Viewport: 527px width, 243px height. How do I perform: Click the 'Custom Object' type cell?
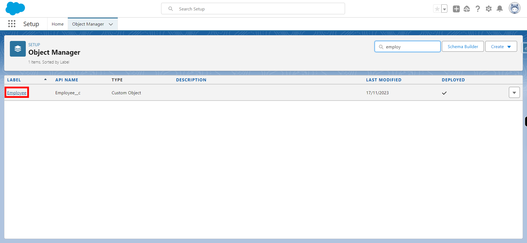(x=126, y=93)
